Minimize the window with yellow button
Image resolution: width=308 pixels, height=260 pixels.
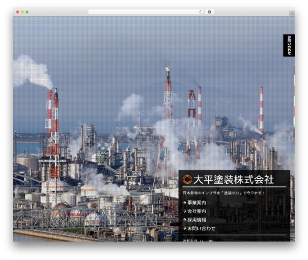click(x=22, y=12)
